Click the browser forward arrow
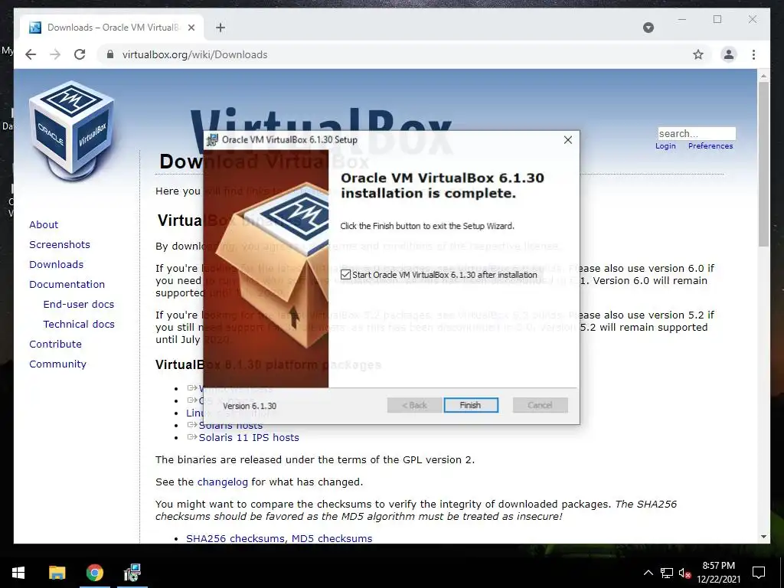Screen dimensions: 784x588 click(55, 54)
